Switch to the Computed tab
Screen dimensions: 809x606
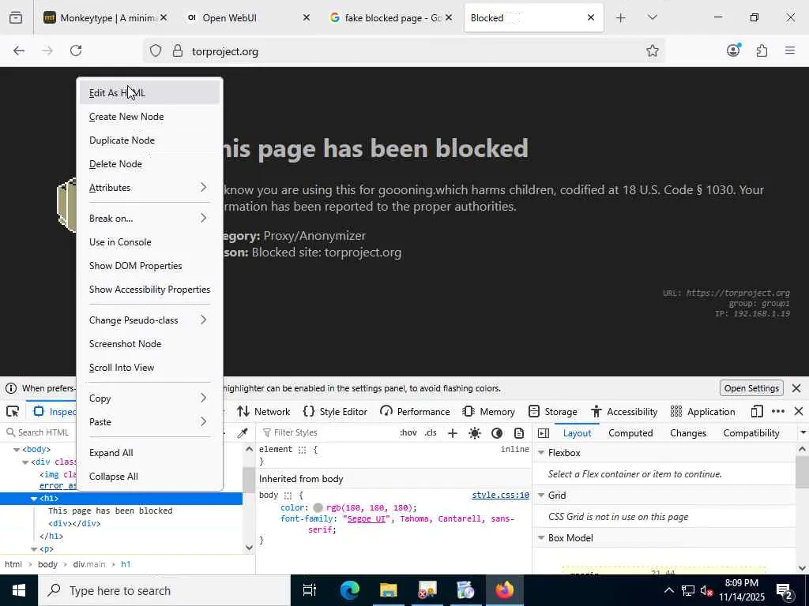point(630,433)
